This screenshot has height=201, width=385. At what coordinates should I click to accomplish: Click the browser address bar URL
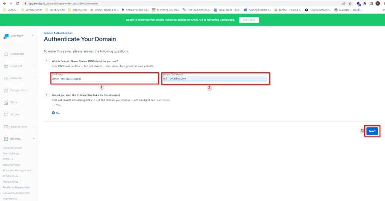click(x=63, y=3)
